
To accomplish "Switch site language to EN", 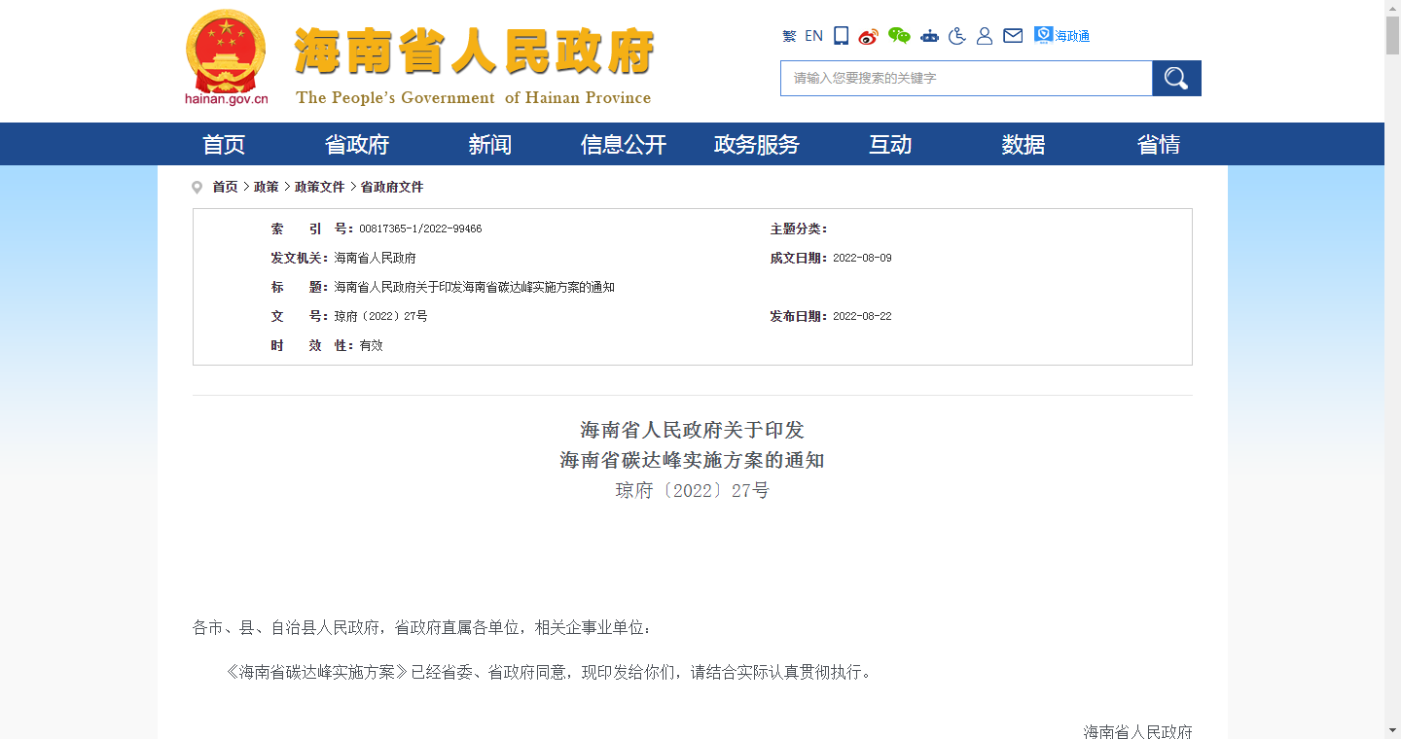I will (x=814, y=36).
